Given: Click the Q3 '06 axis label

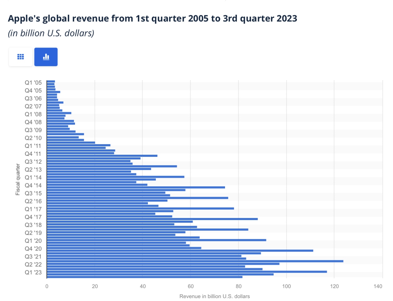Looking at the screenshot, I should point(33,98).
